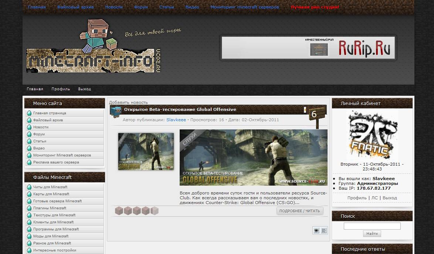Click the ПОДРОБНЕЕ / ЧИТАТЬ button
The image size is (434, 254).
[x=300, y=211]
